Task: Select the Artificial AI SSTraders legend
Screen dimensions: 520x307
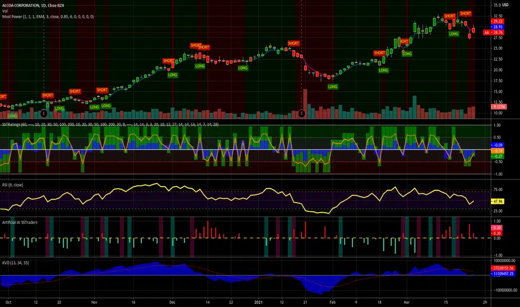Action: click(x=20, y=222)
